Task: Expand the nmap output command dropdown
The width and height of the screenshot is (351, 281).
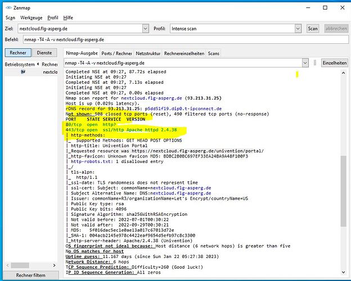Action: click(305, 63)
